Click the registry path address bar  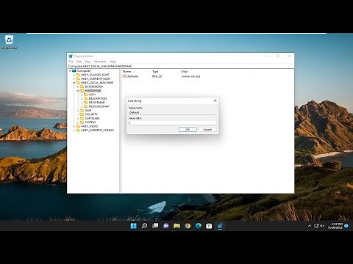(x=180, y=66)
